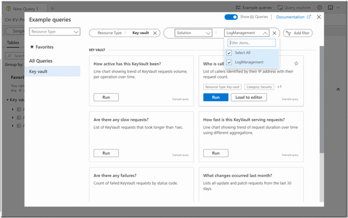Run the 'Are there any slow requests' query
This screenshot has height=218, width=348.
pos(106,153)
